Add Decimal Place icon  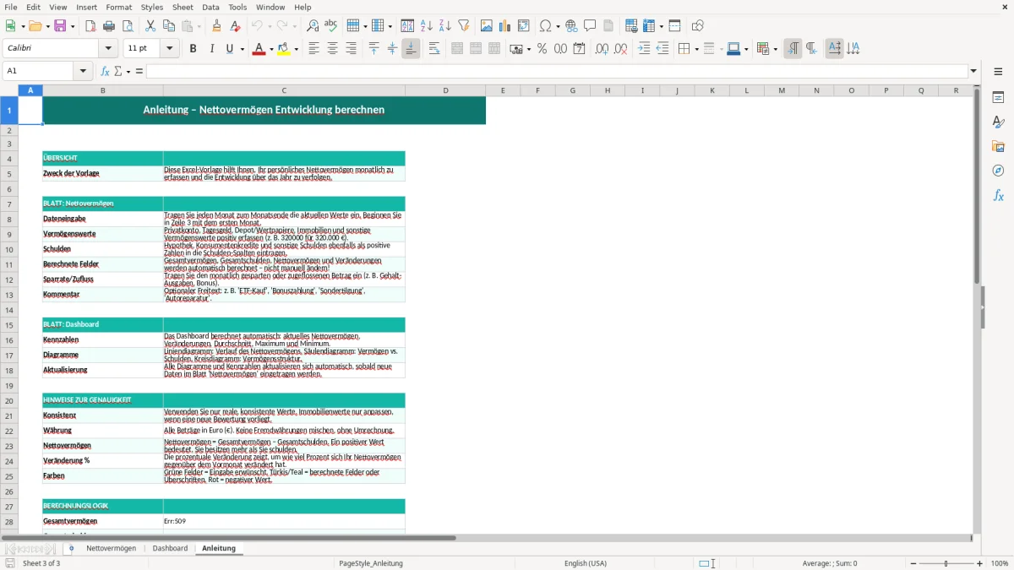602,49
